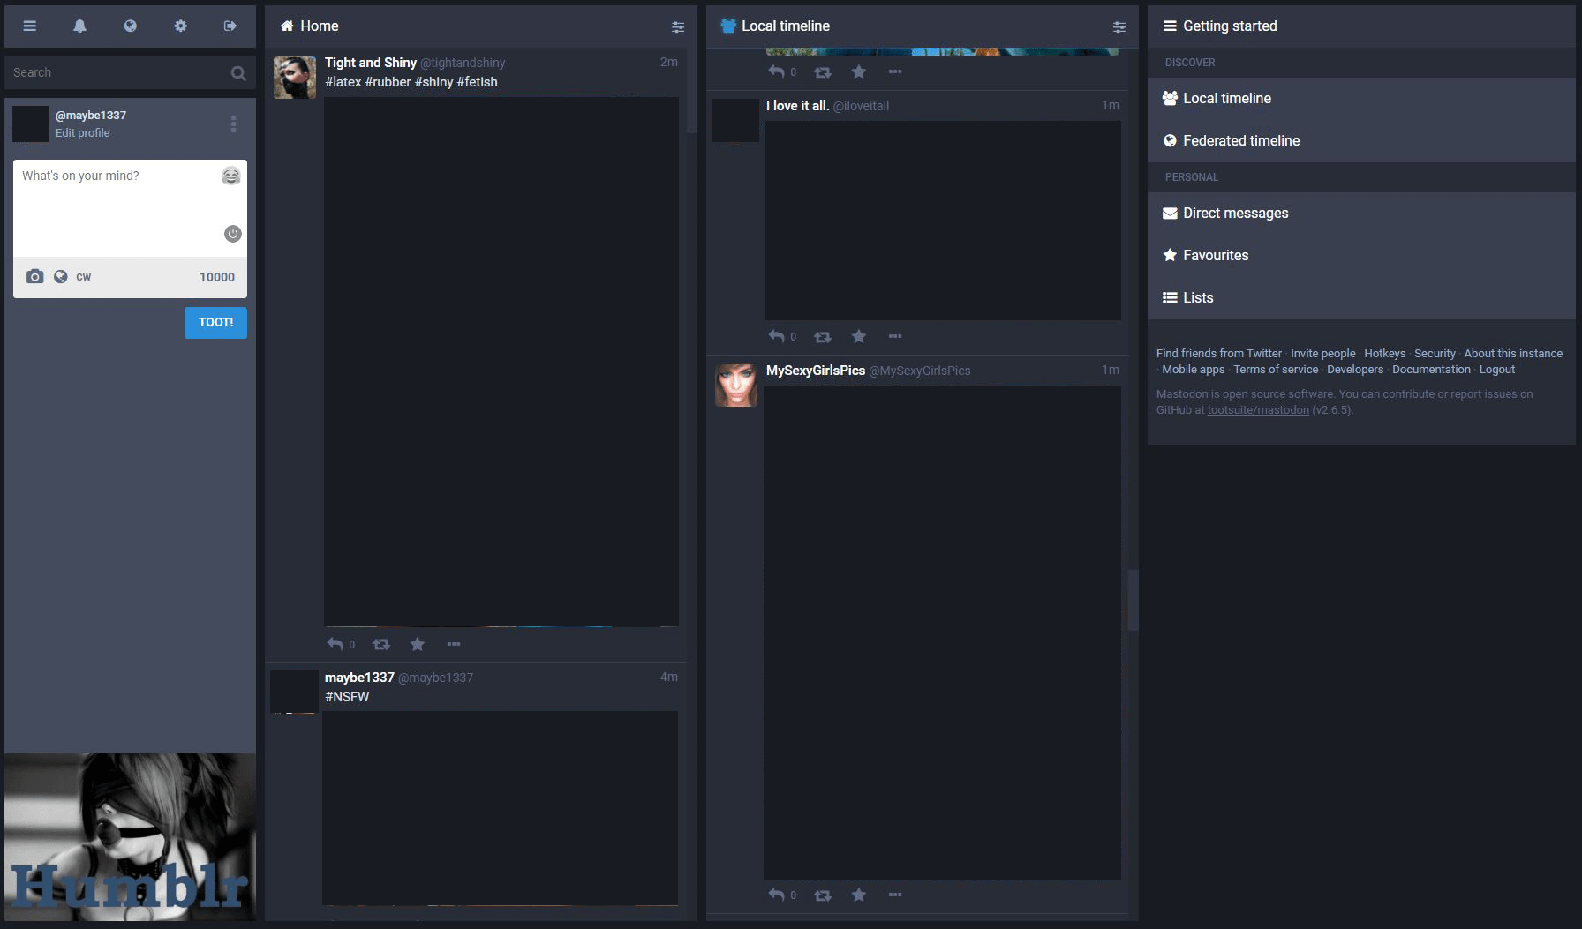Open notifications bell icon
The image size is (1582, 929).
tap(79, 26)
